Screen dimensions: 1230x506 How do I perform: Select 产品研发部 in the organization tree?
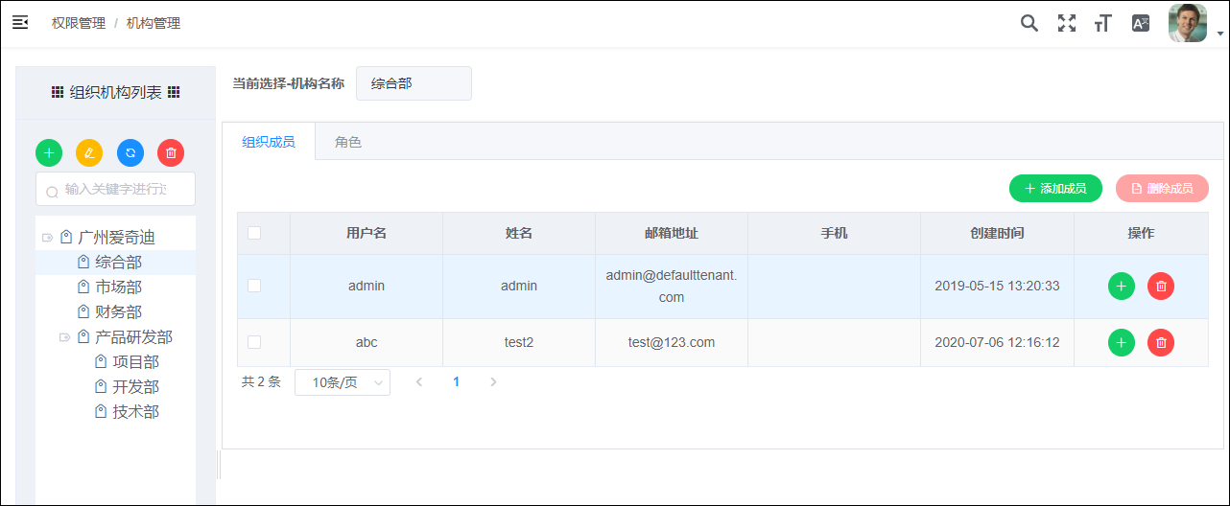click(133, 336)
